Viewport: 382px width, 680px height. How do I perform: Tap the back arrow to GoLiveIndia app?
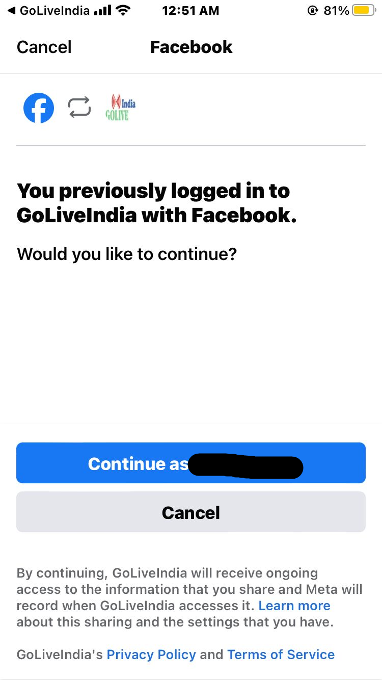tap(11, 10)
